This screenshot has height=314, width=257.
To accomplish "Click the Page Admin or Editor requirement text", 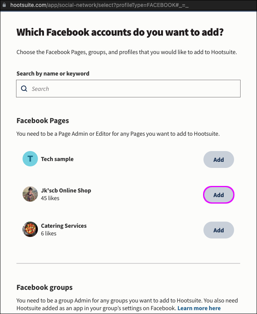I will click(x=118, y=134).
